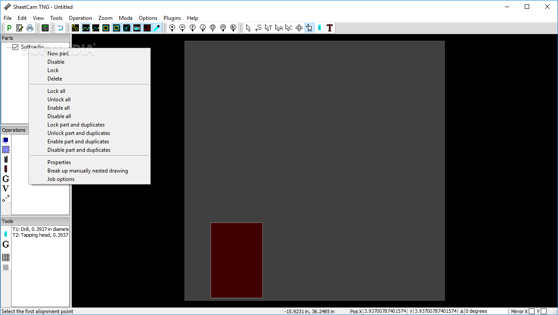Open the Tools menu

[56, 18]
